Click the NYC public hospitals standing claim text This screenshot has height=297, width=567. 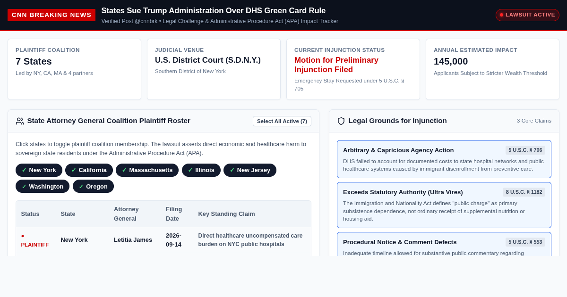250,240
